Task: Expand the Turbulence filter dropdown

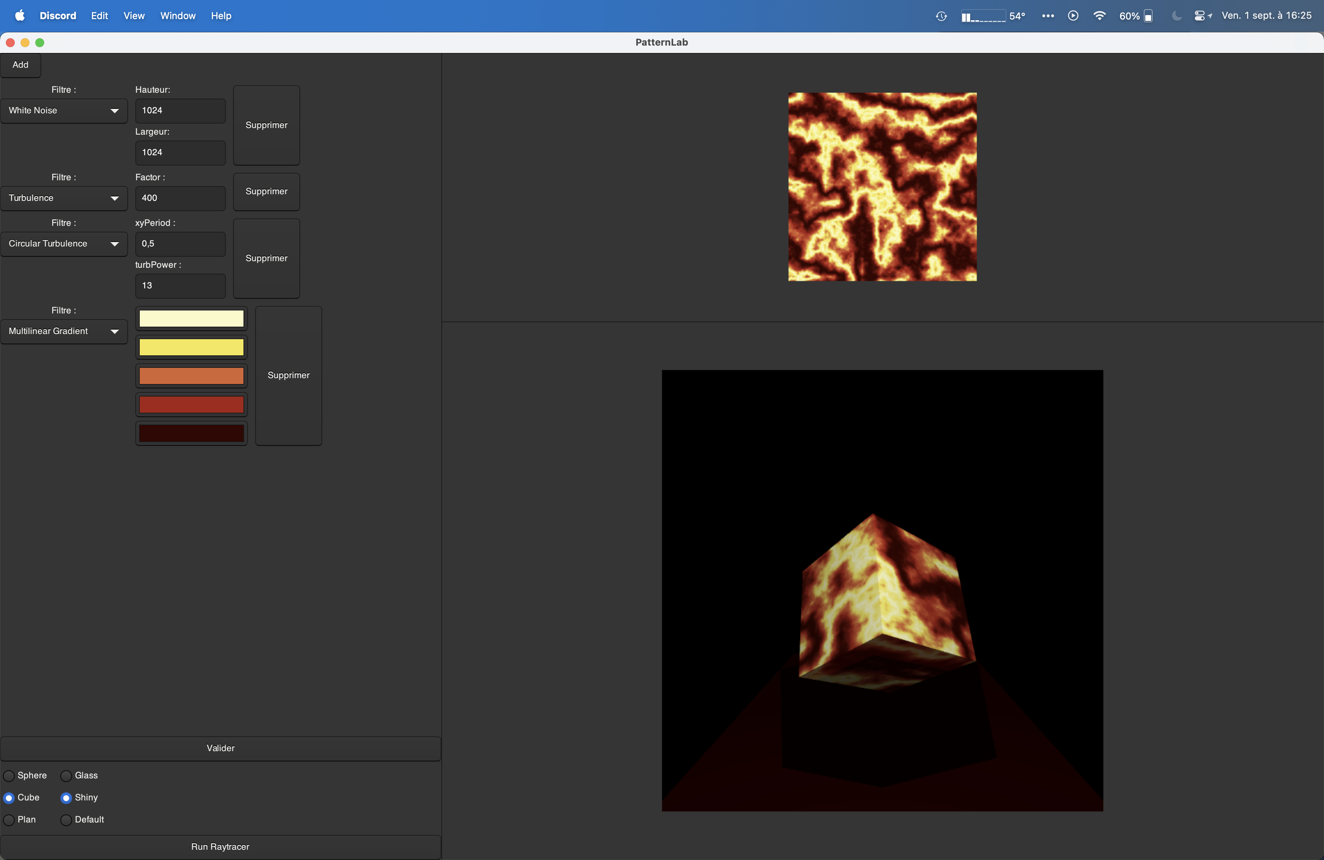Action: [63, 198]
